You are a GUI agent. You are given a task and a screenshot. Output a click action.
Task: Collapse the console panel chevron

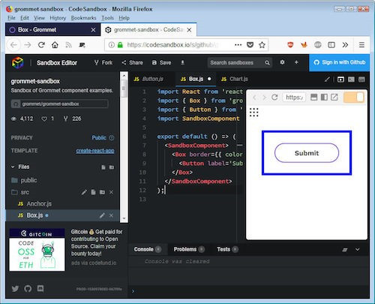click(358, 249)
